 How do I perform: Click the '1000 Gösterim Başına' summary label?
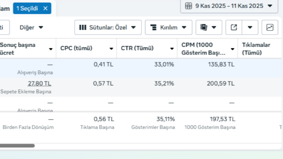pos(210,127)
